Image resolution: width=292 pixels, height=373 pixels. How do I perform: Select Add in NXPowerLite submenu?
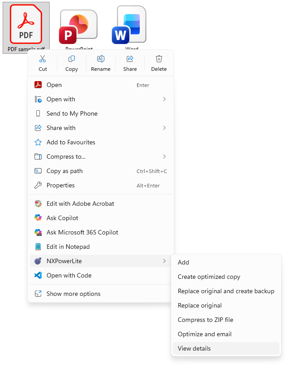[226, 262]
